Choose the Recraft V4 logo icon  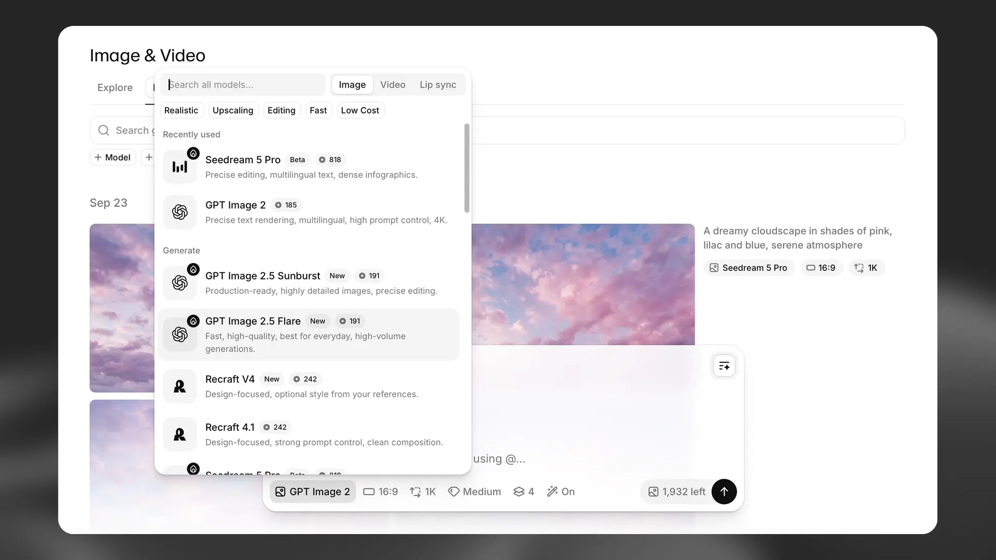coord(180,386)
